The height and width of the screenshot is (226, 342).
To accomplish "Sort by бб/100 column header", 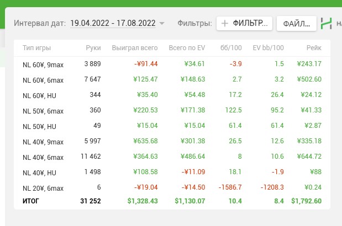I will point(231,48).
